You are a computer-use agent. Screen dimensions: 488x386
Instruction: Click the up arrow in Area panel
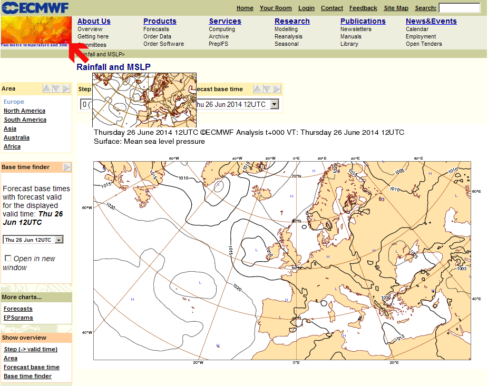coord(47,88)
